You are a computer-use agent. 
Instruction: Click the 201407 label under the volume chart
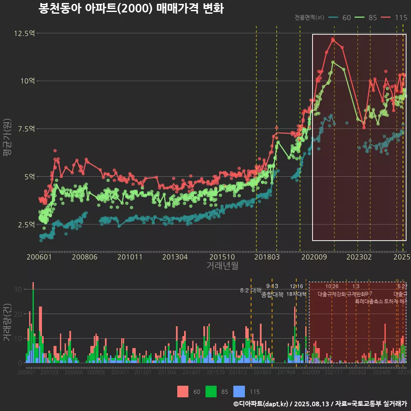pyautogui.click(x=191, y=372)
